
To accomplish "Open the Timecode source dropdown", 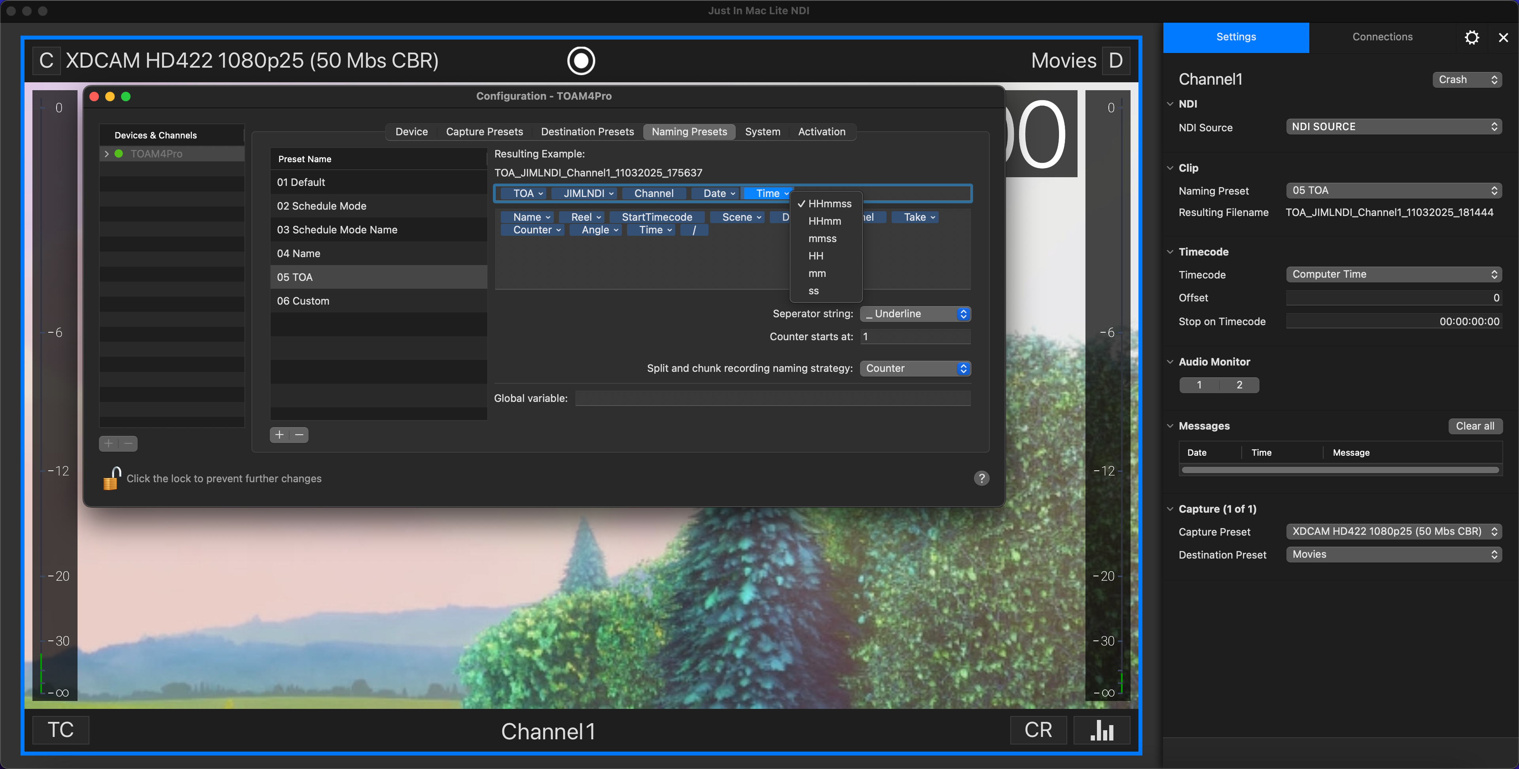I will (1394, 274).
